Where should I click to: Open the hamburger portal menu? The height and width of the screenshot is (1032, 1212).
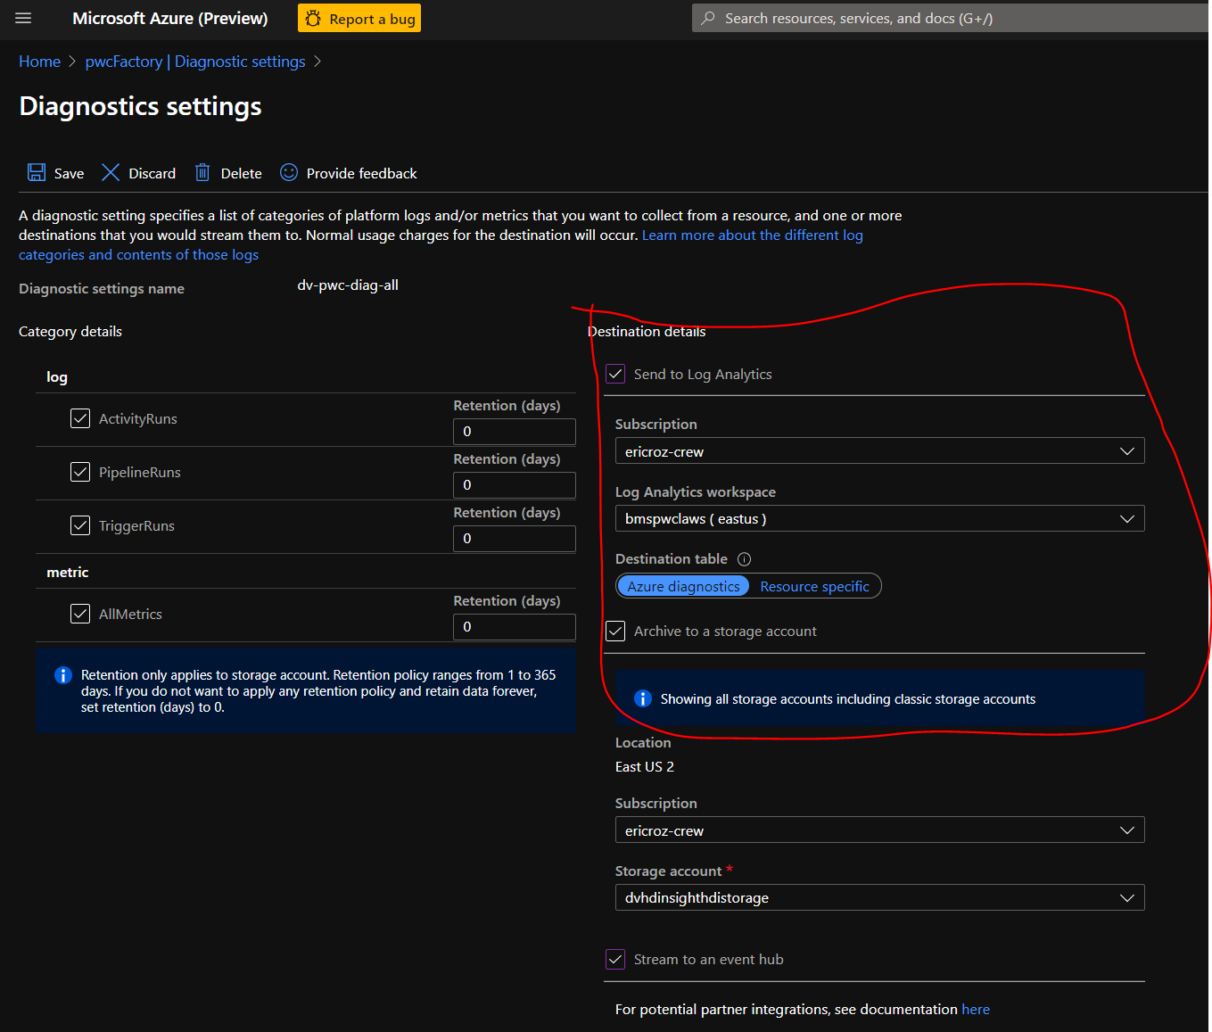pos(23,18)
